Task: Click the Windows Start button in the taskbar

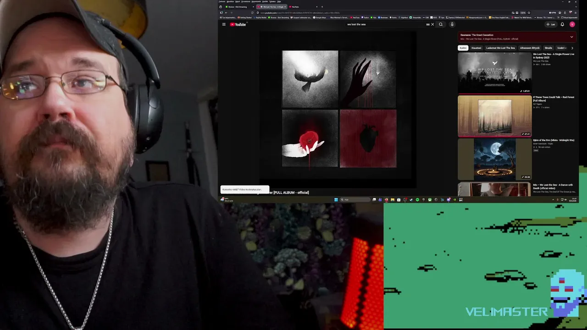Action: coord(336,200)
